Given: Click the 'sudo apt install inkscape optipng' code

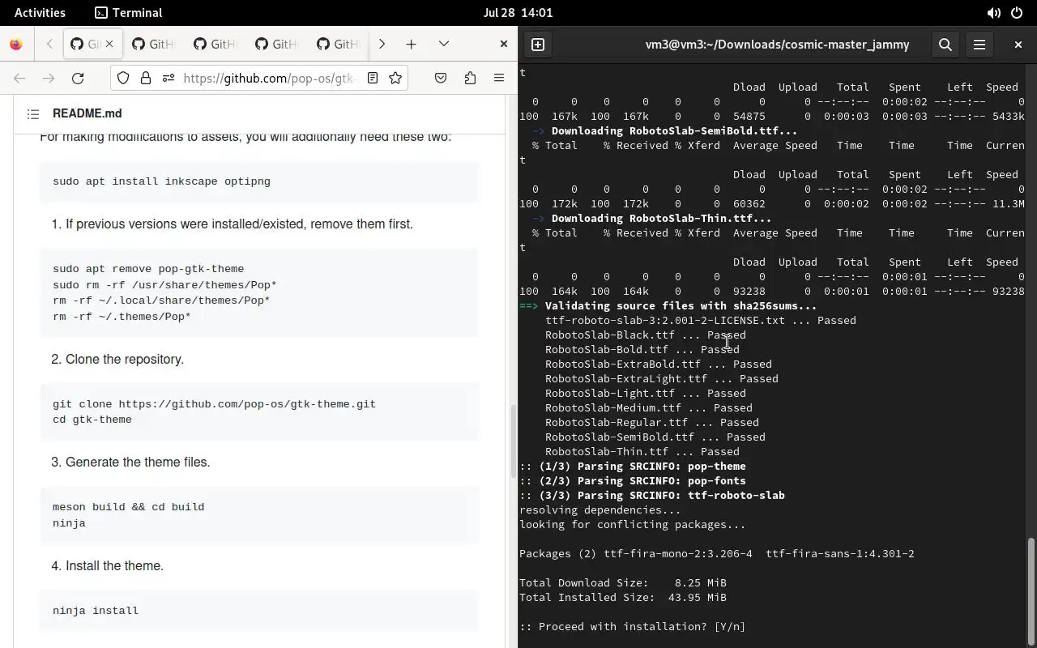Looking at the screenshot, I should tap(161, 181).
